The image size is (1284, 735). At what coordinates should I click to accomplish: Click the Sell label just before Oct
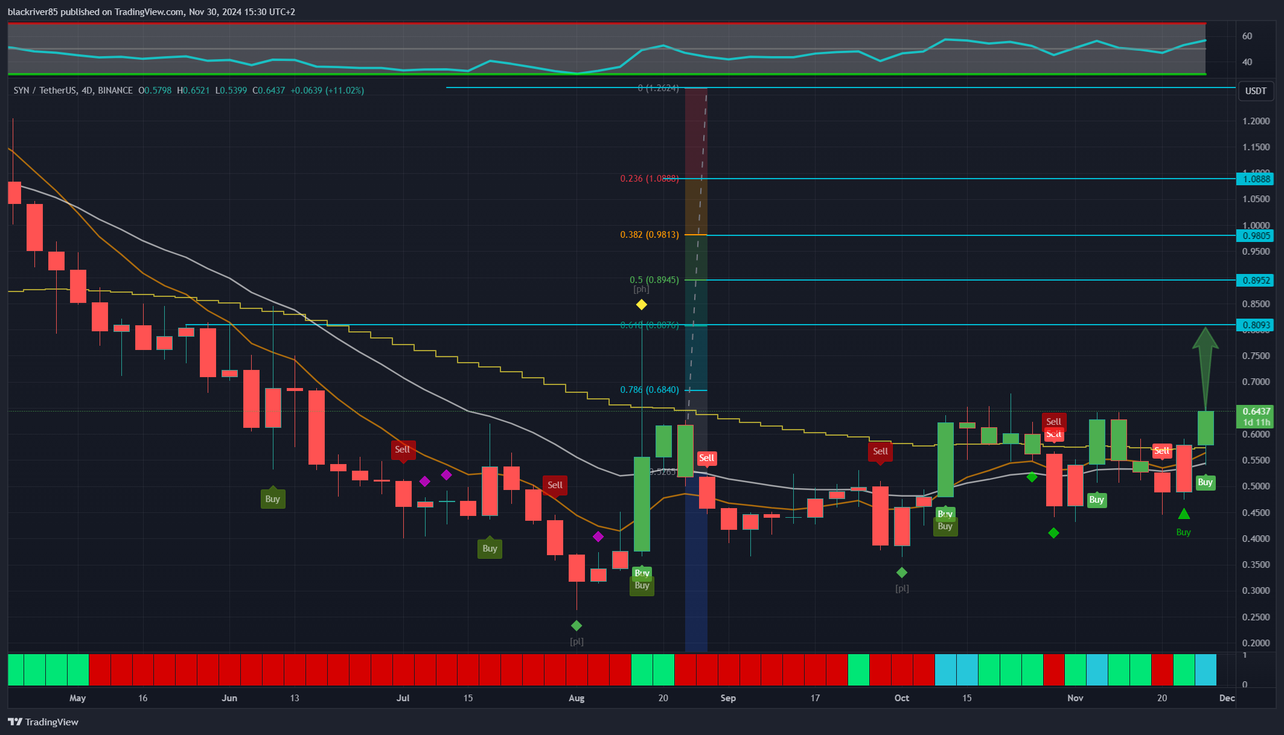(880, 451)
